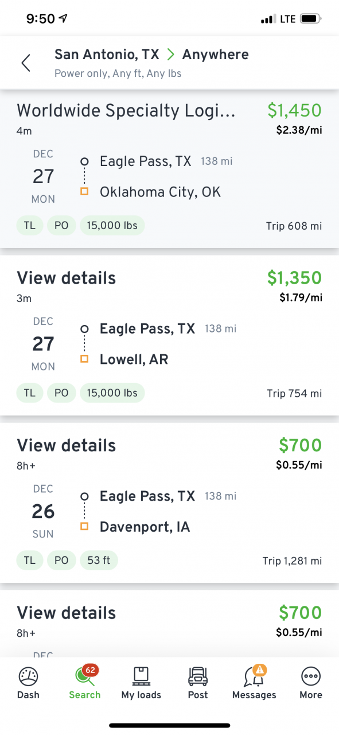
Task: Select the $1,350 rate for the Lowell load
Action: coord(294,278)
